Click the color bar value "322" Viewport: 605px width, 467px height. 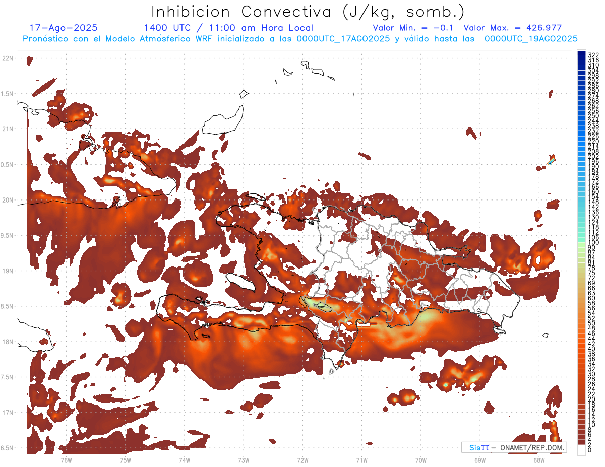(x=593, y=55)
